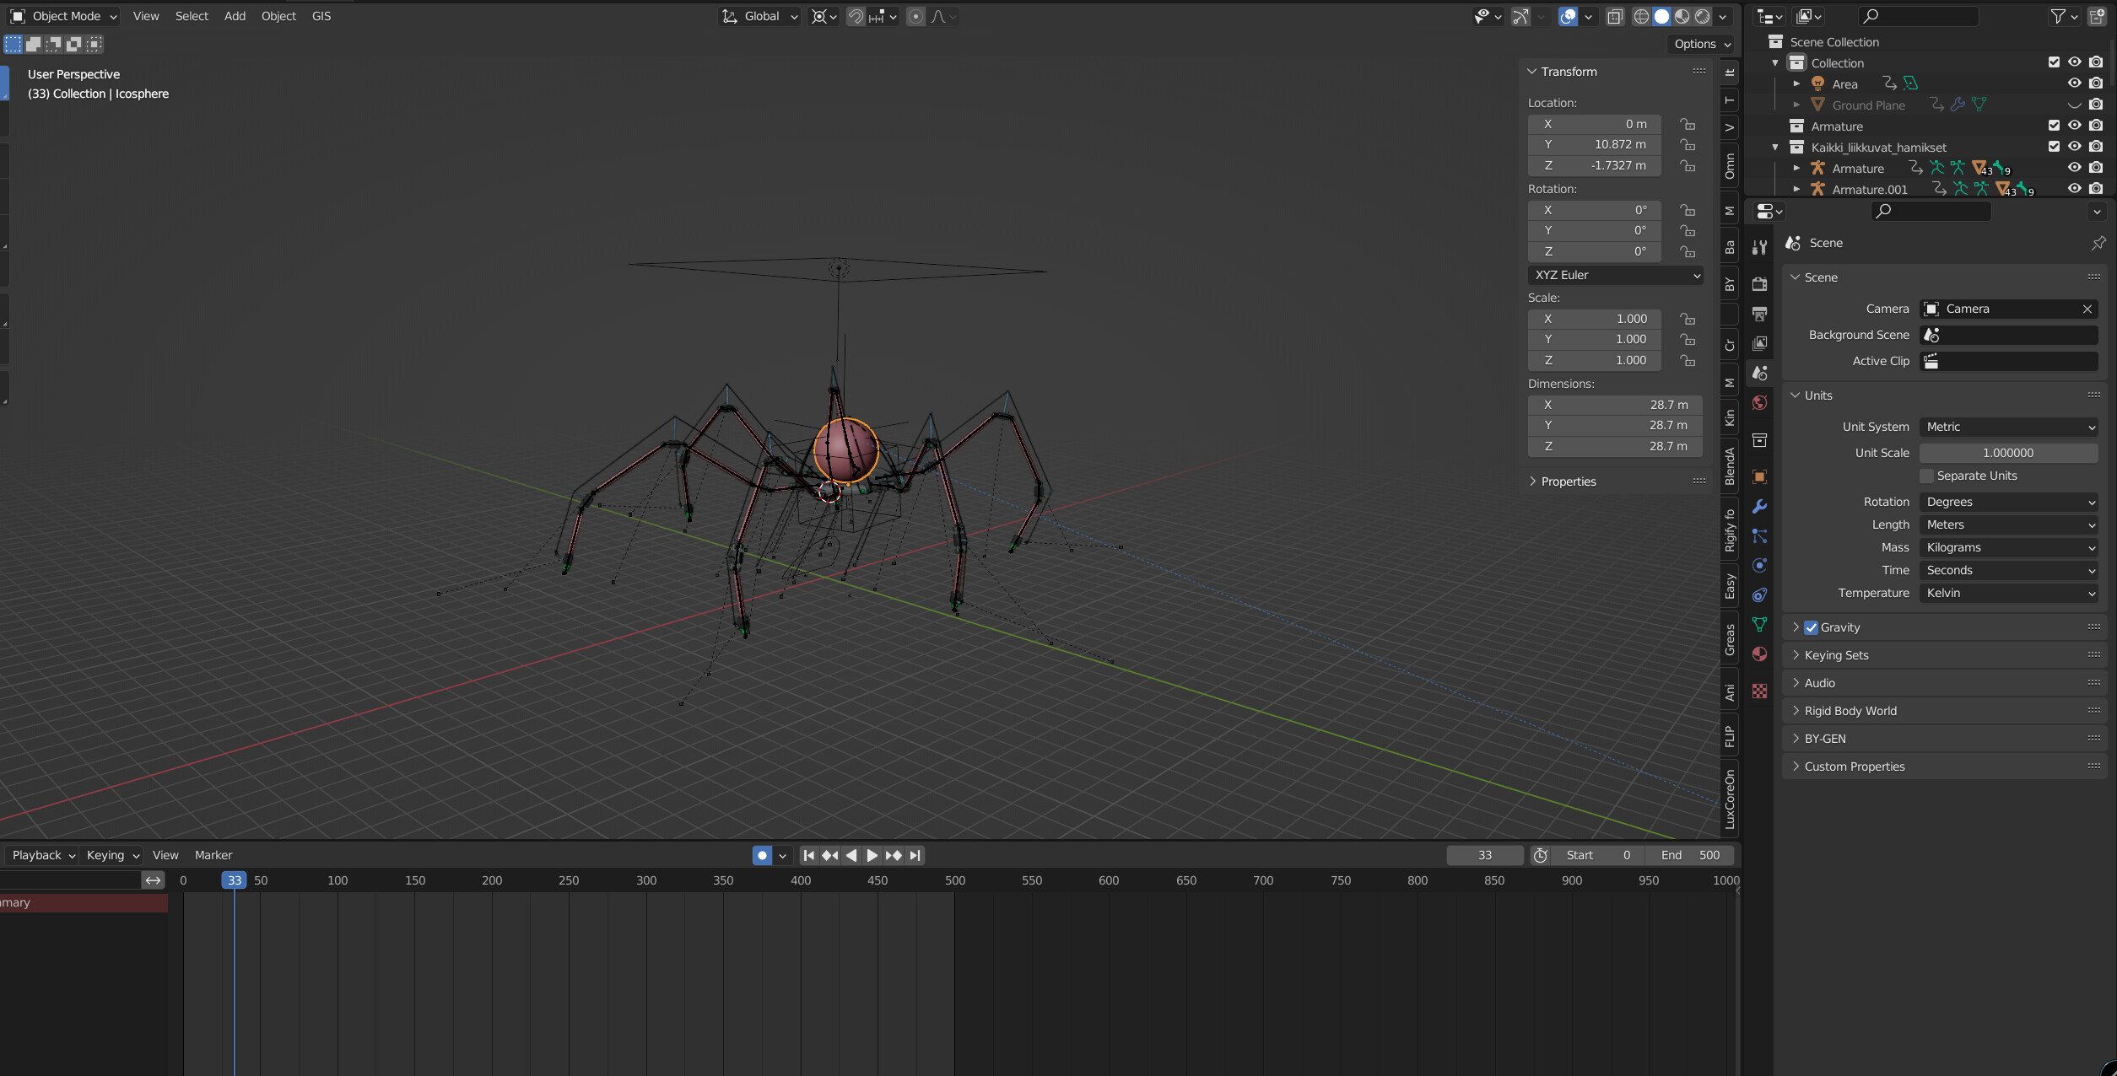Click the outliner search field
This screenshot has height=1076, width=2117.
[x=1917, y=16]
